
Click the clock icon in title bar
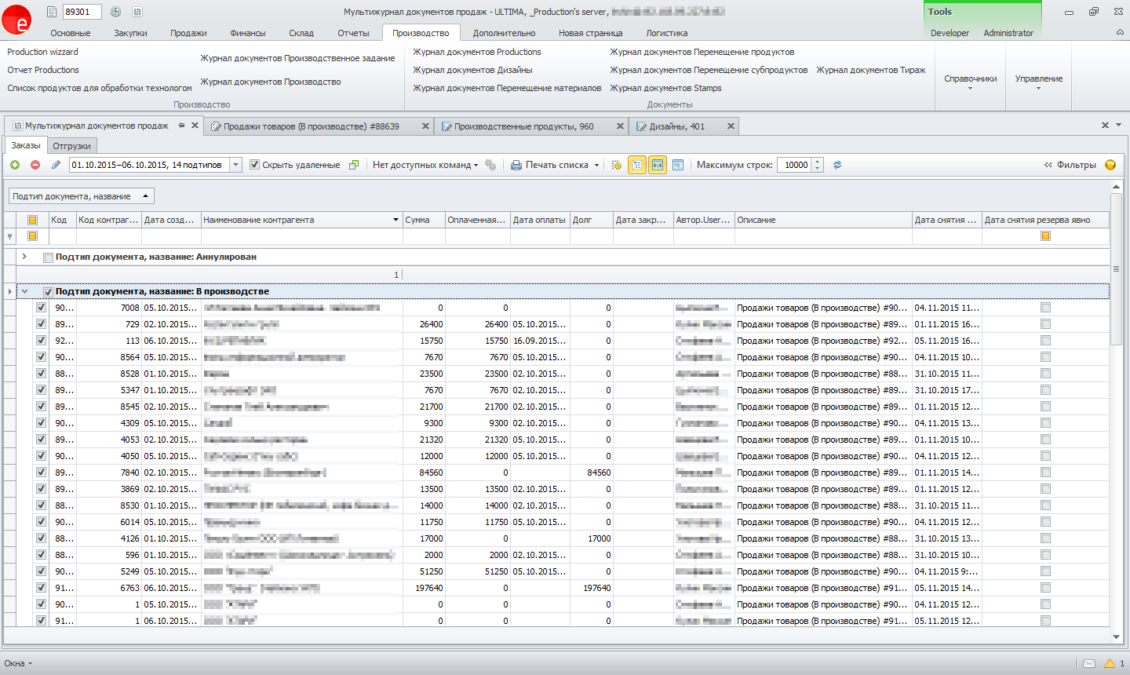[x=115, y=12]
